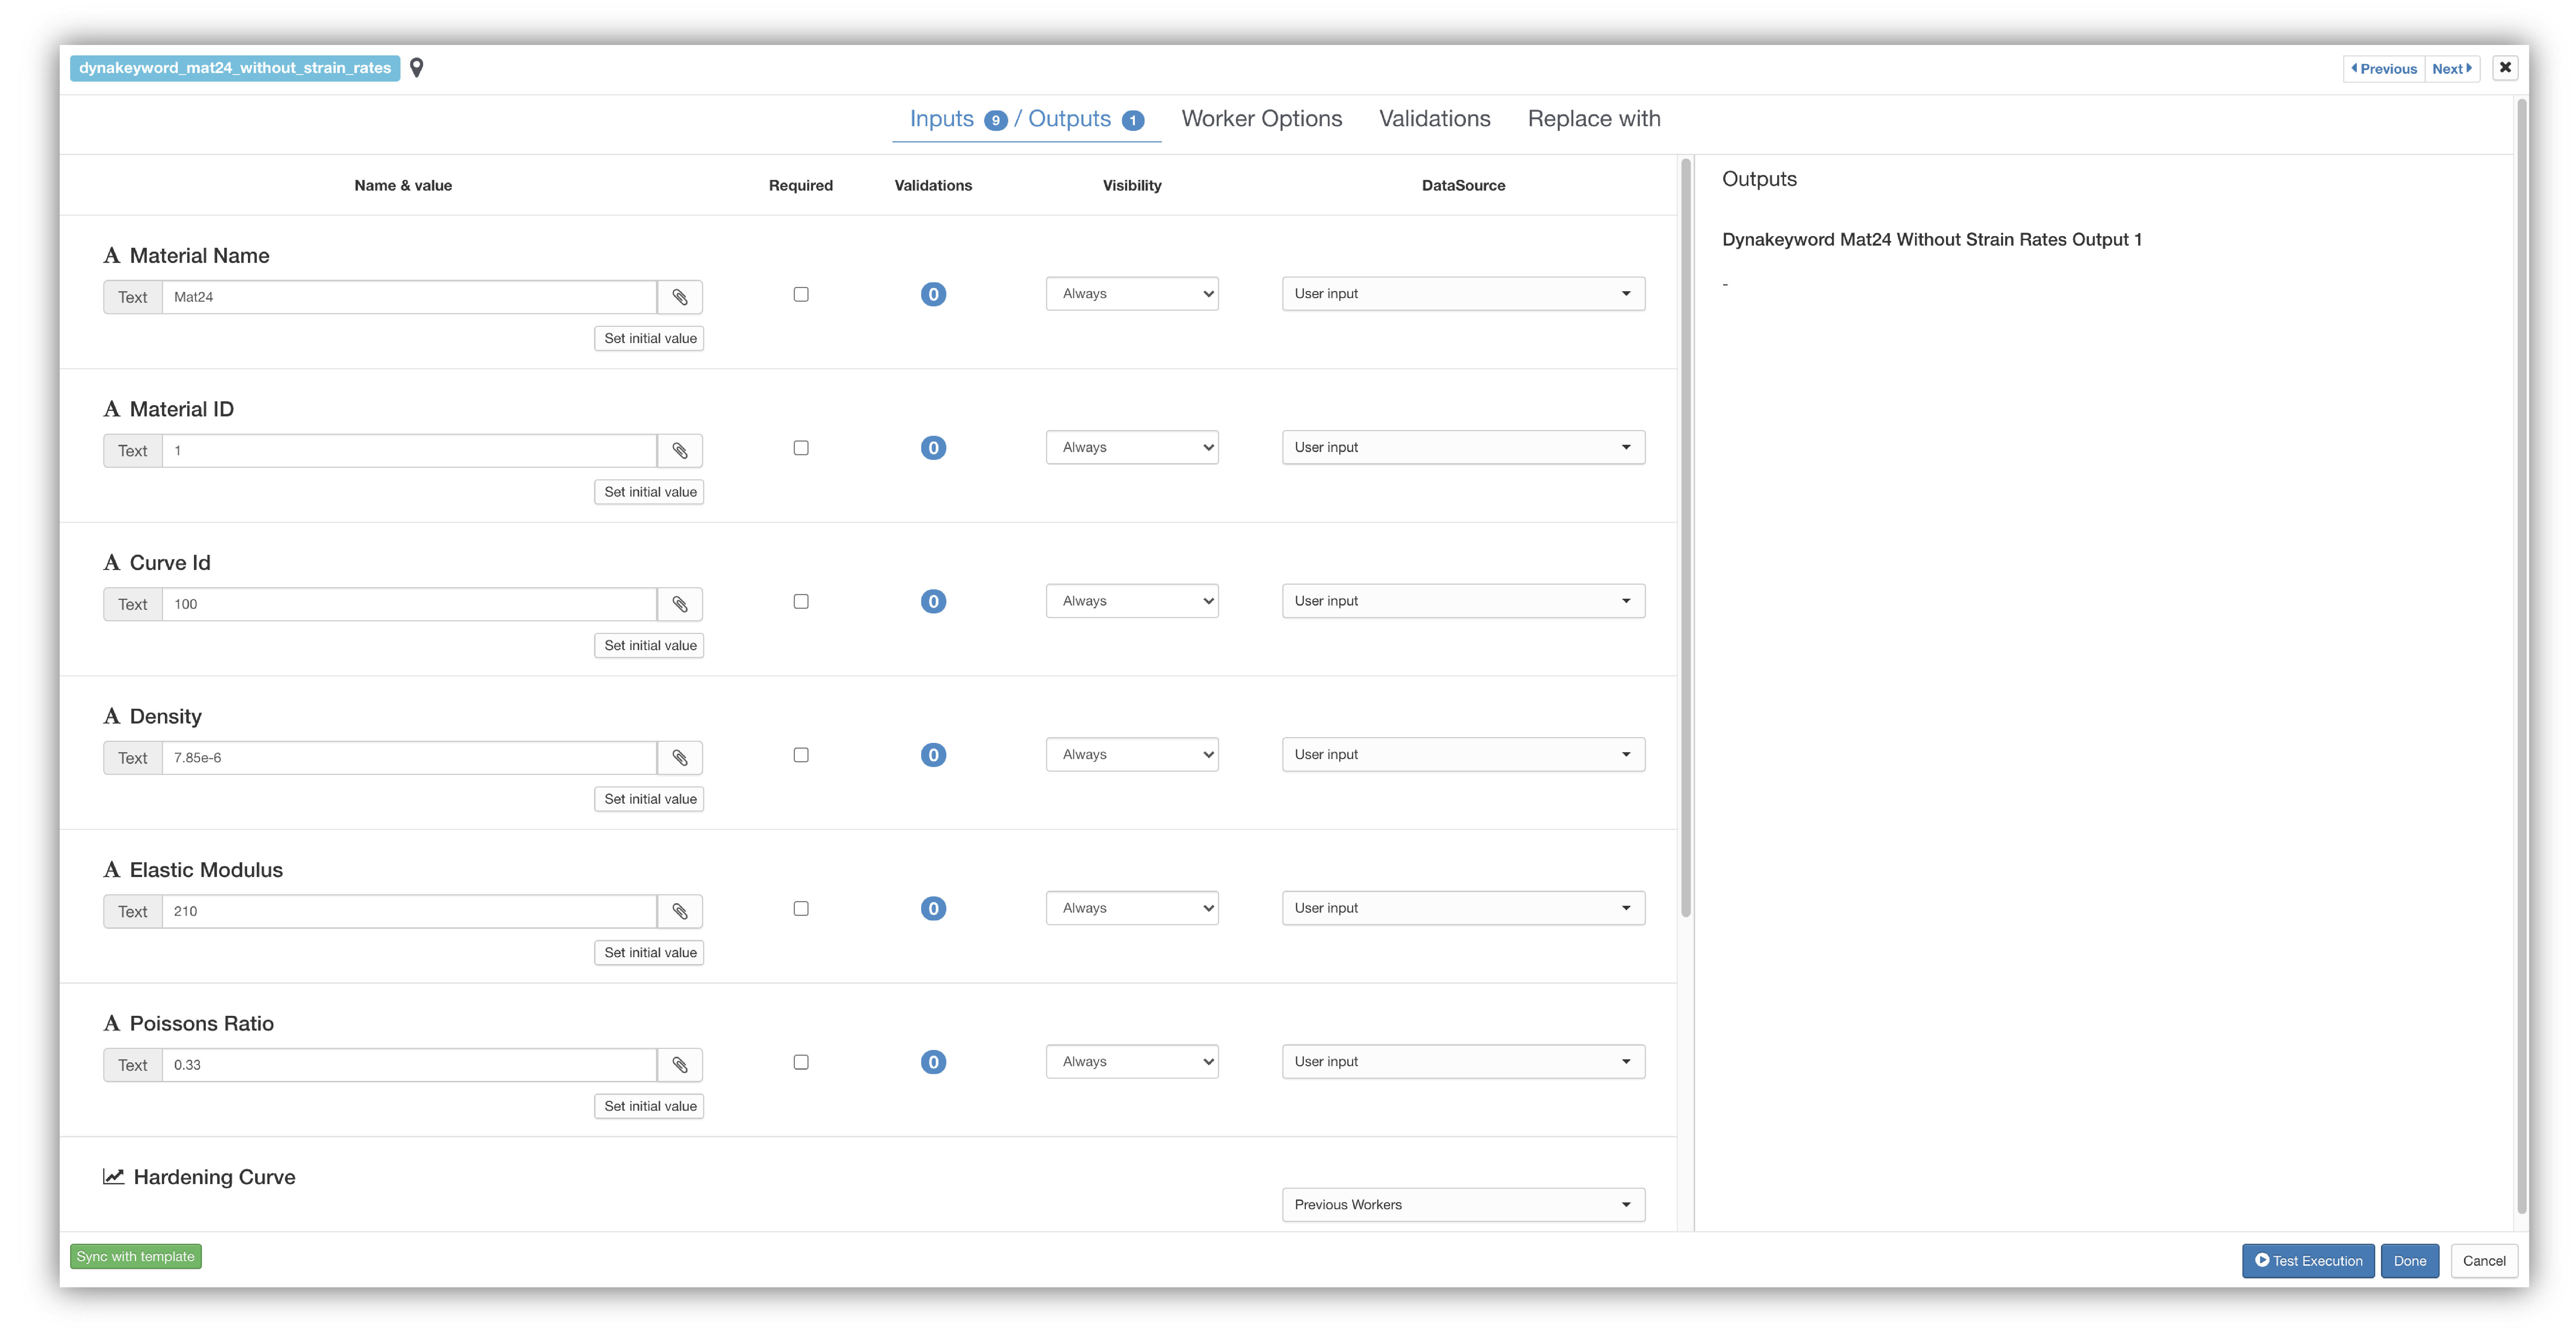This screenshot has height=1329, width=2576.
Task: Click the Poissons Ratio field containing 0.33
Action: coord(409,1065)
